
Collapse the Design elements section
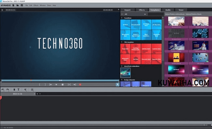122,80
